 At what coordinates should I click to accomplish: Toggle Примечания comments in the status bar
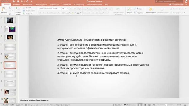coord(130,105)
